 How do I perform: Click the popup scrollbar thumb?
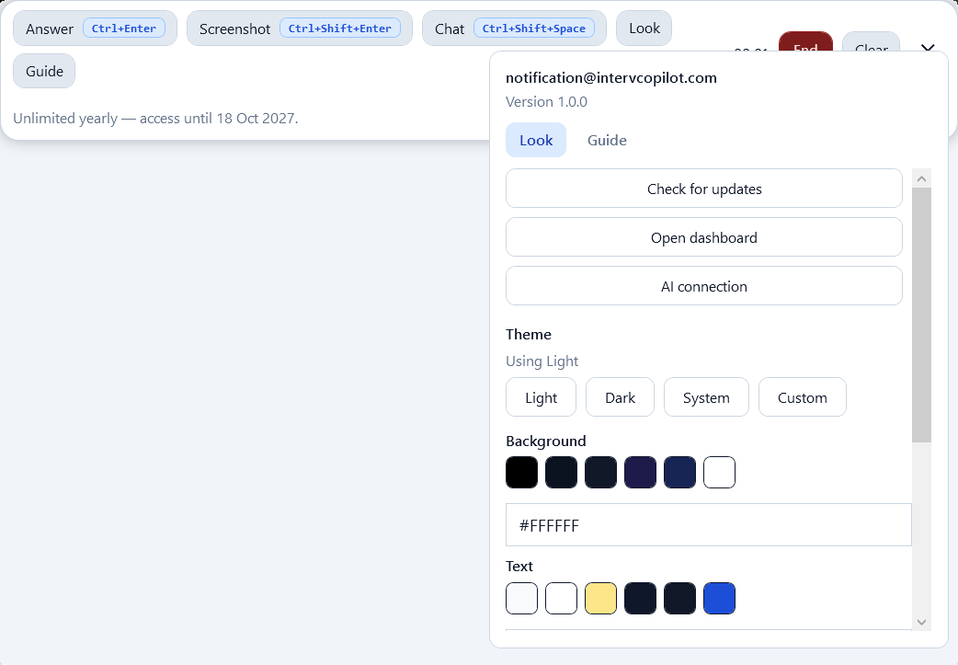(x=921, y=315)
